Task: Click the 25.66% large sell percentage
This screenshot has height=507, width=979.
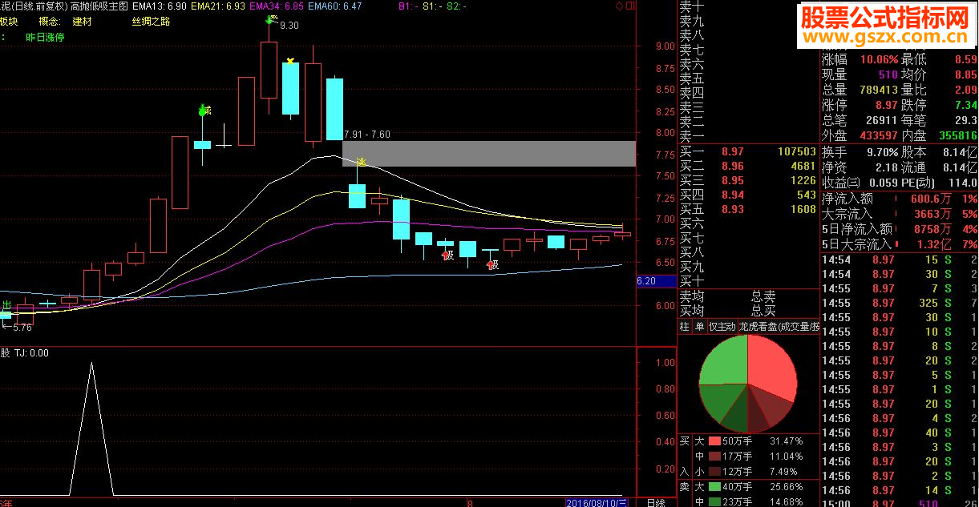Action: pyautogui.click(x=787, y=486)
